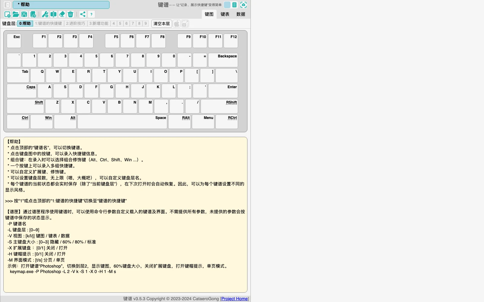The width and height of the screenshot is (484, 302).
Task: Rename keymap using text-cursor icon
Action: (54, 14)
